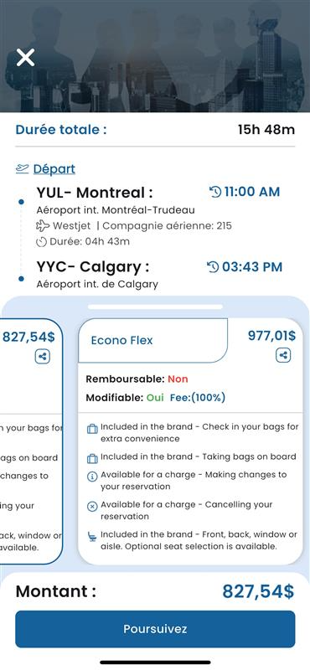The image size is (310, 670).
Task: Click the Westjet airplane icon
Action: 43,225
